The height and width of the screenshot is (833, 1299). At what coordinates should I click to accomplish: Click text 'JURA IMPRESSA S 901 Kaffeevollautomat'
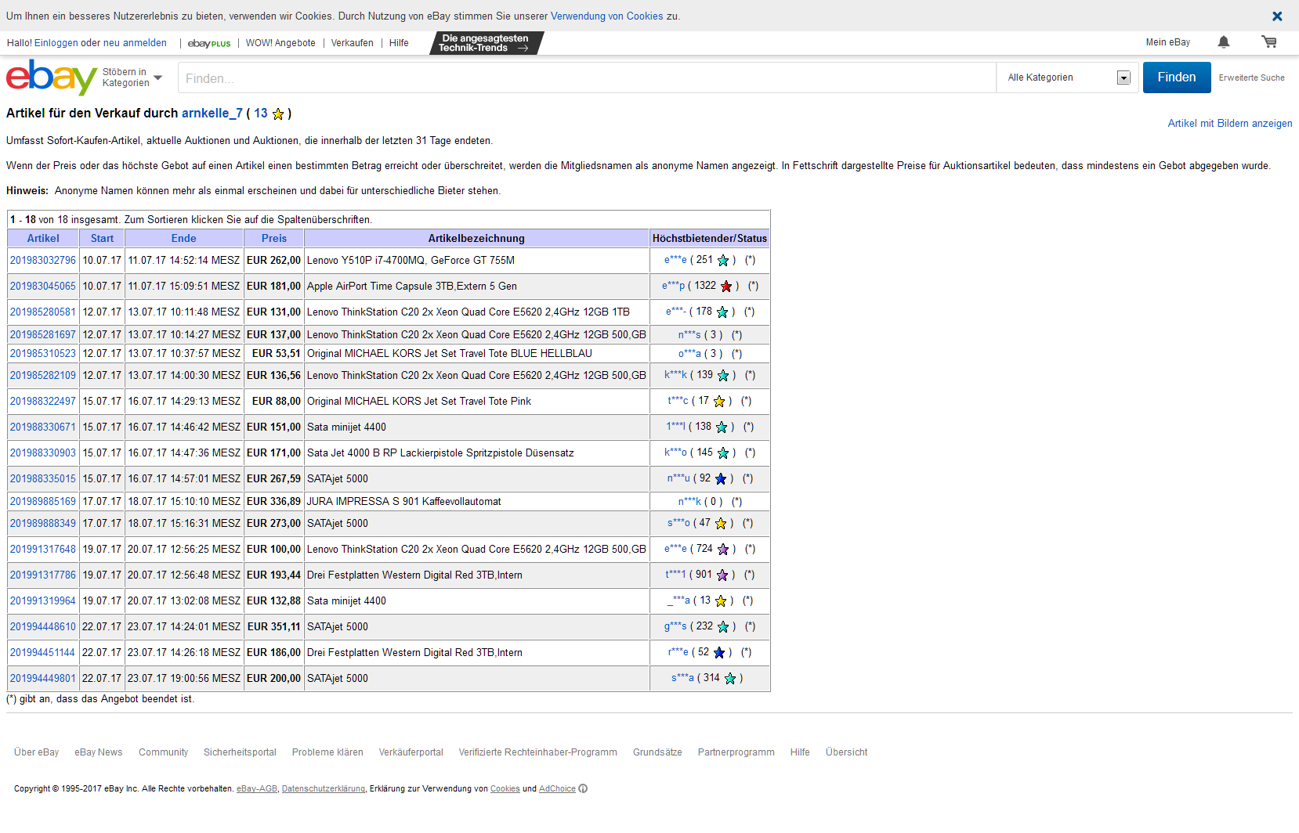point(404,501)
